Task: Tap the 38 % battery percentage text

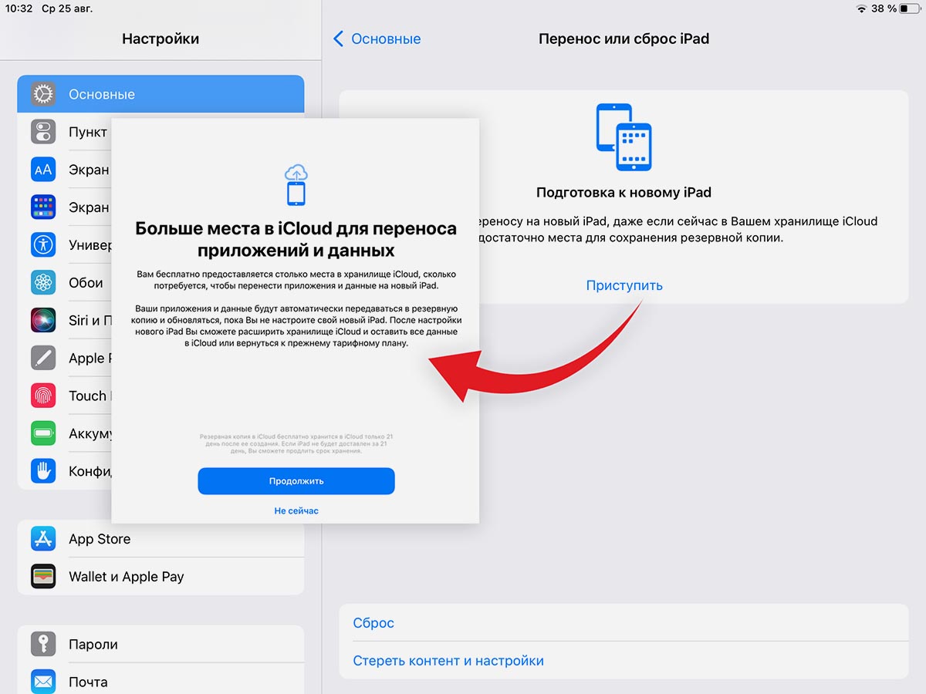Action: [x=884, y=8]
